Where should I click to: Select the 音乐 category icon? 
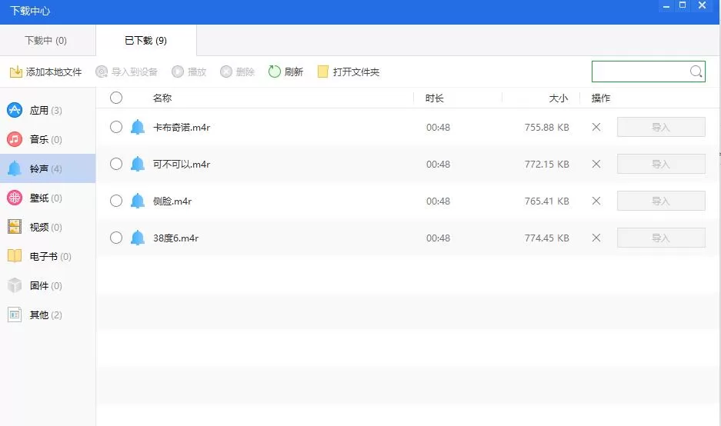click(x=15, y=139)
